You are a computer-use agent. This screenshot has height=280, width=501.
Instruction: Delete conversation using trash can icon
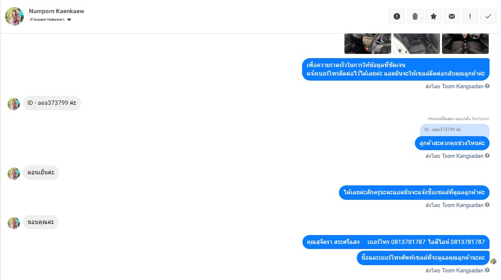(x=415, y=16)
